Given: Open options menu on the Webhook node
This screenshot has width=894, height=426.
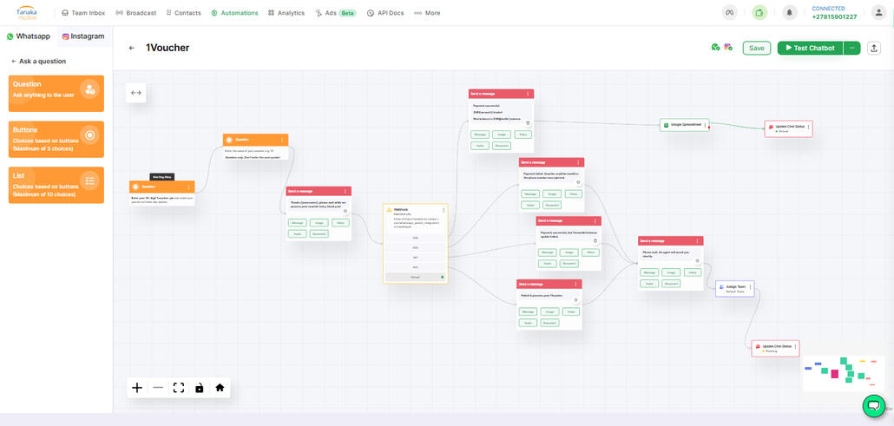Looking at the screenshot, I should (444, 210).
